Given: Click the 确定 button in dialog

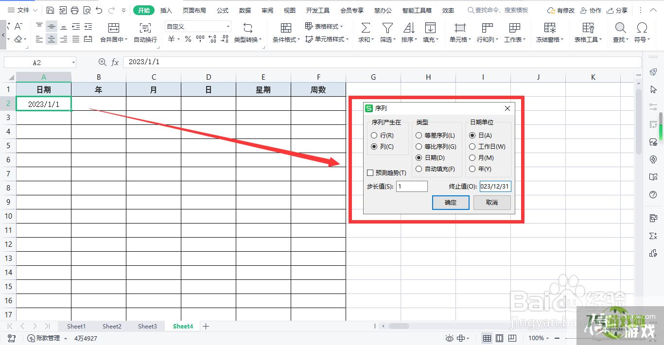Looking at the screenshot, I should click(451, 203).
